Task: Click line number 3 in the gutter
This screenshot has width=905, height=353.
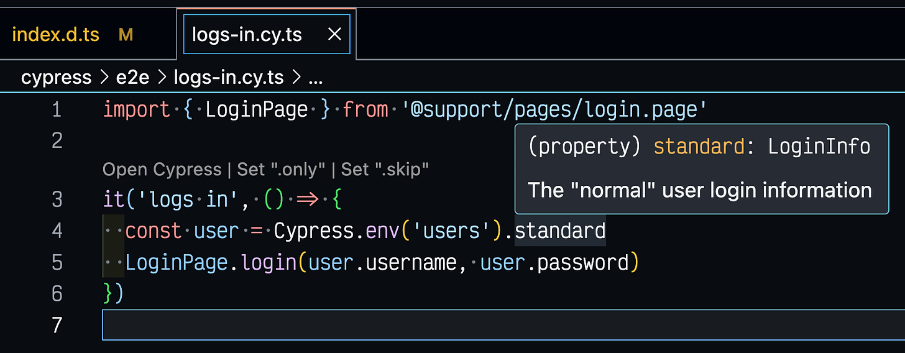Action: click(x=57, y=200)
